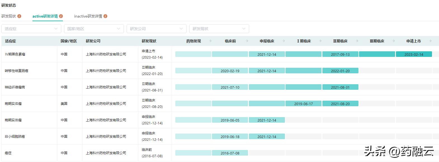Open 国家/地区 filter dropdown
The height and width of the screenshot is (162, 439).
[x=94, y=29]
